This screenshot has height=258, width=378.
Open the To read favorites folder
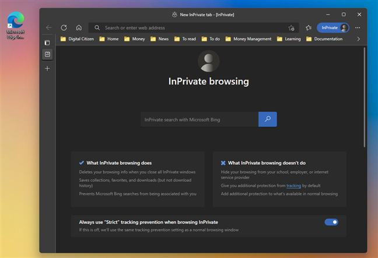[185, 39]
